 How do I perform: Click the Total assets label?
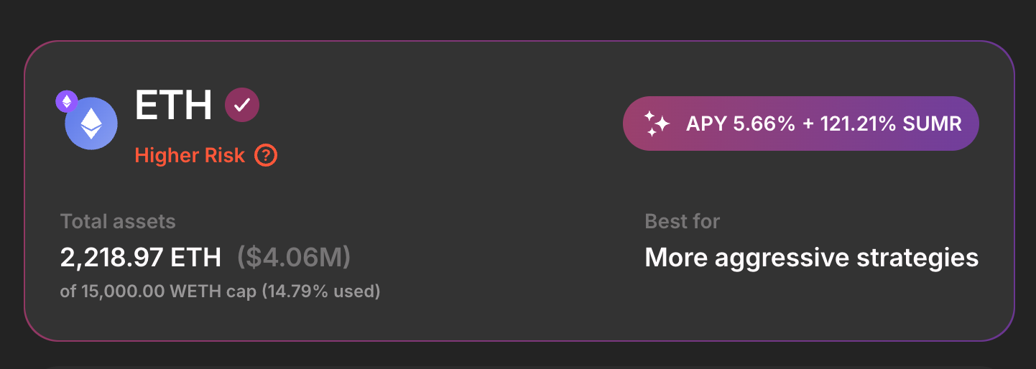coord(118,221)
